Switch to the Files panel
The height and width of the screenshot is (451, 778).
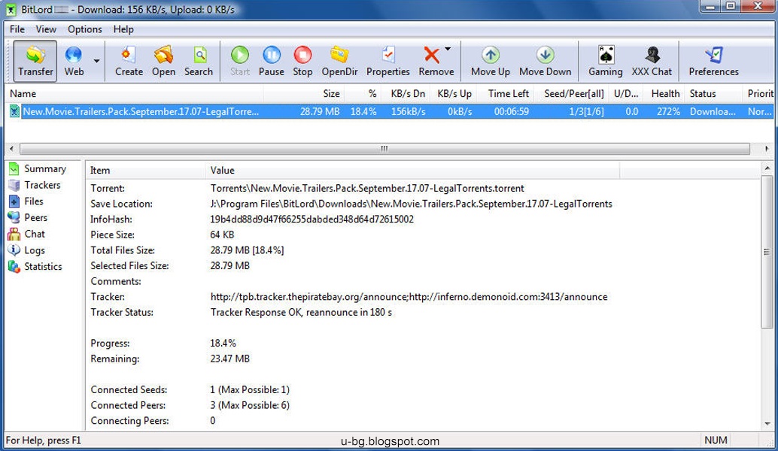tap(26, 201)
